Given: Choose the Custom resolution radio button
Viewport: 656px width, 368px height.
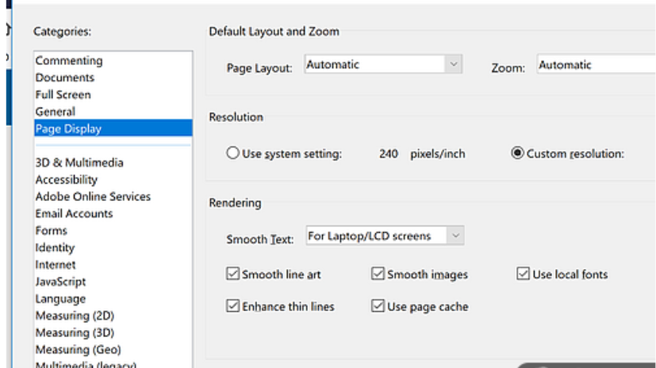Looking at the screenshot, I should [x=518, y=154].
